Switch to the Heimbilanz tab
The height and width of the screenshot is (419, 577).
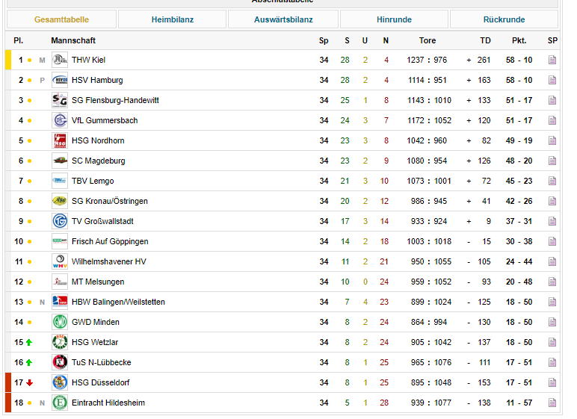pyautogui.click(x=172, y=19)
